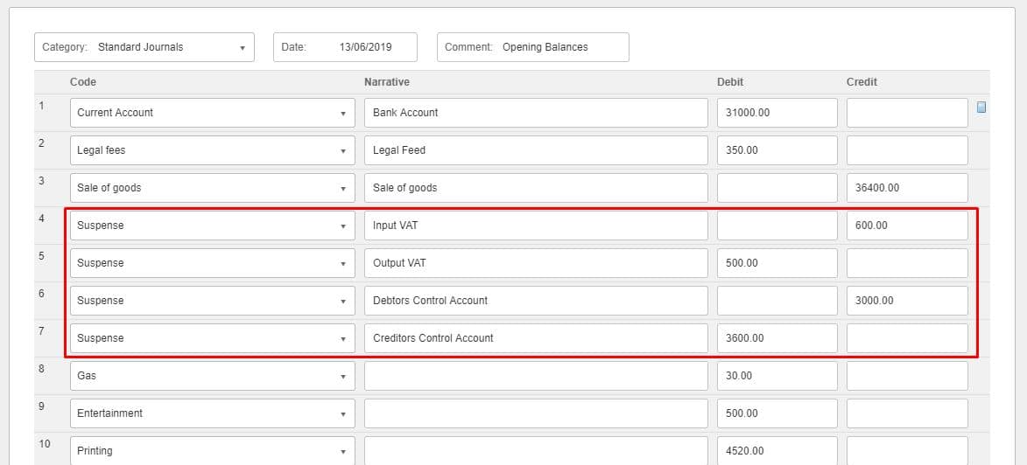Select the debit field showing 31000.00
The width and height of the screenshot is (1027, 465).
tap(777, 113)
